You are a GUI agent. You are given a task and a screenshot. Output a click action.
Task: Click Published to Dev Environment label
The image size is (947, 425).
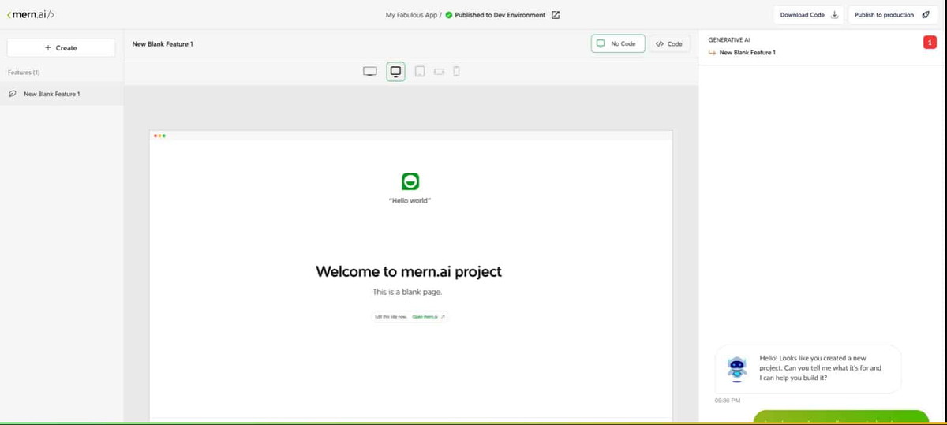[x=500, y=15]
